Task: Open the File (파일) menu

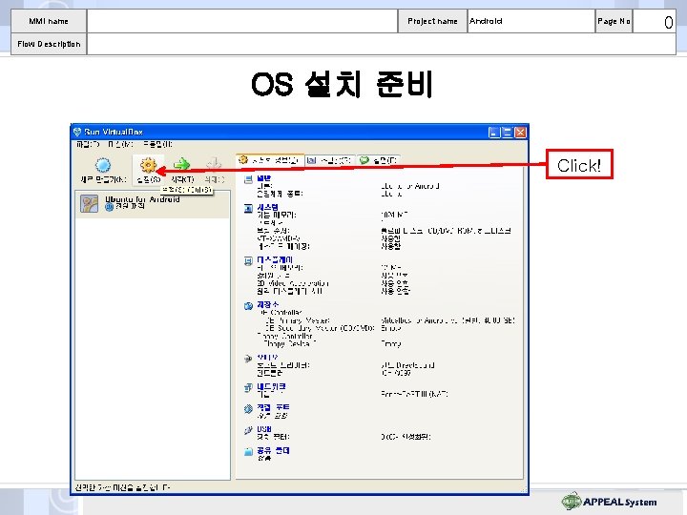Action: (x=88, y=144)
